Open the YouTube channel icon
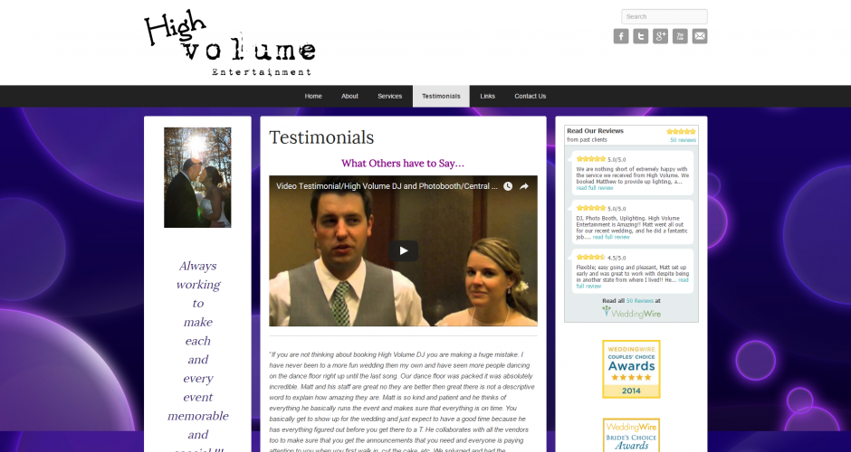 tap(680, 36)
